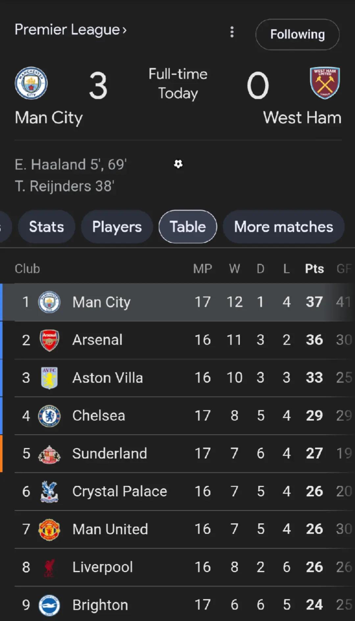Open the three-dot more options menu

tap(232, 32)
